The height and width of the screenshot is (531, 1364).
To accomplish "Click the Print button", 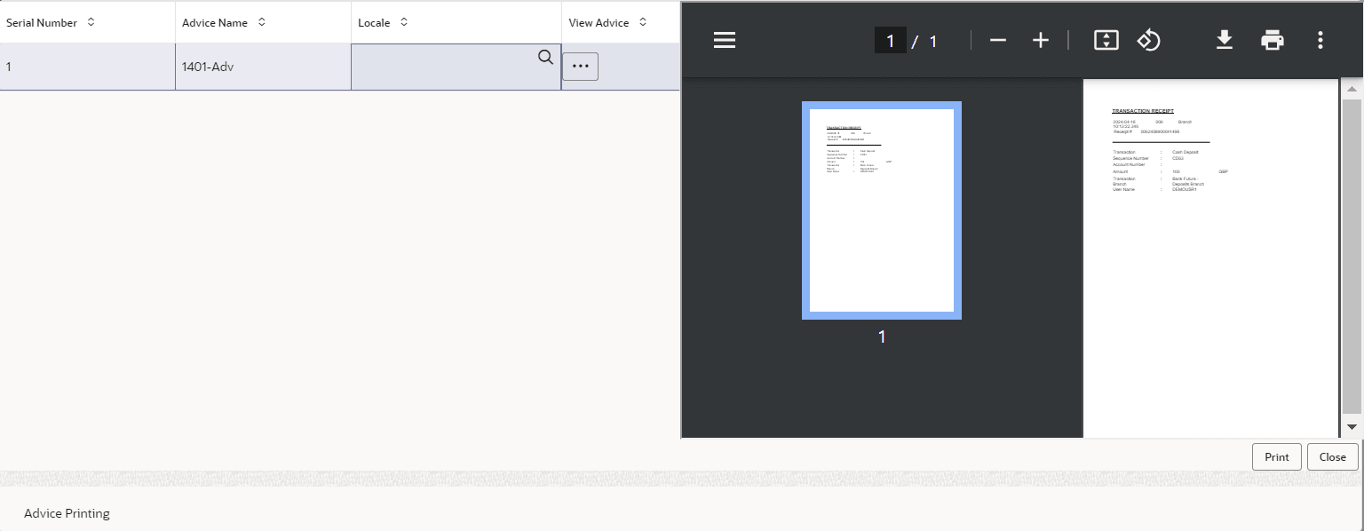I will (x=1277, y=456).
